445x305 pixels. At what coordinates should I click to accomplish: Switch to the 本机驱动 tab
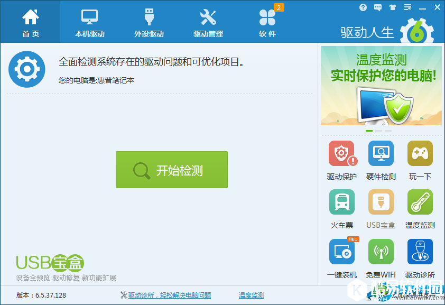click(x=89, y=21)
